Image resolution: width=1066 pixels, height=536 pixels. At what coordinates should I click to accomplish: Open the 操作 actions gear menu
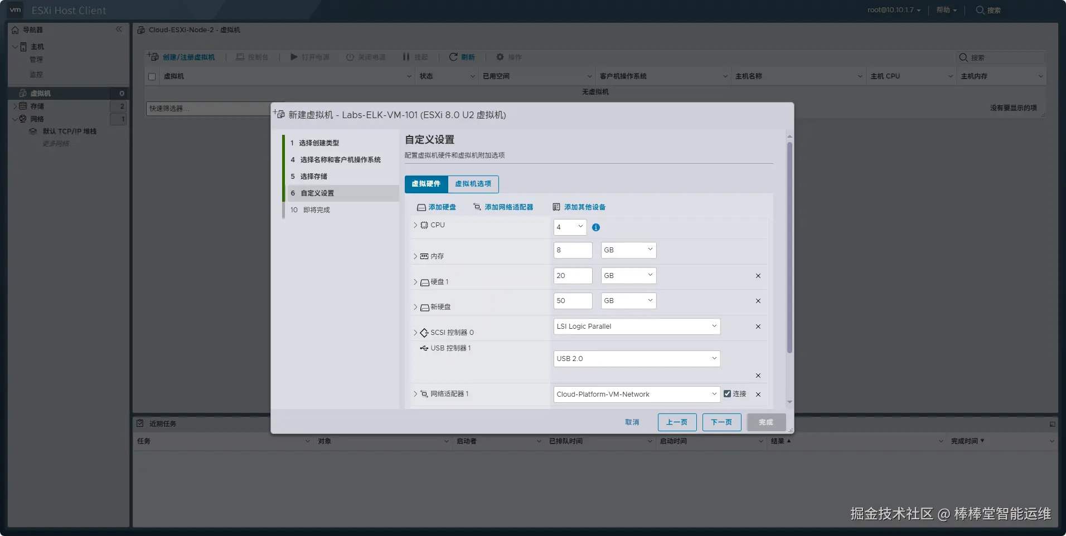[x=509, y=57]
